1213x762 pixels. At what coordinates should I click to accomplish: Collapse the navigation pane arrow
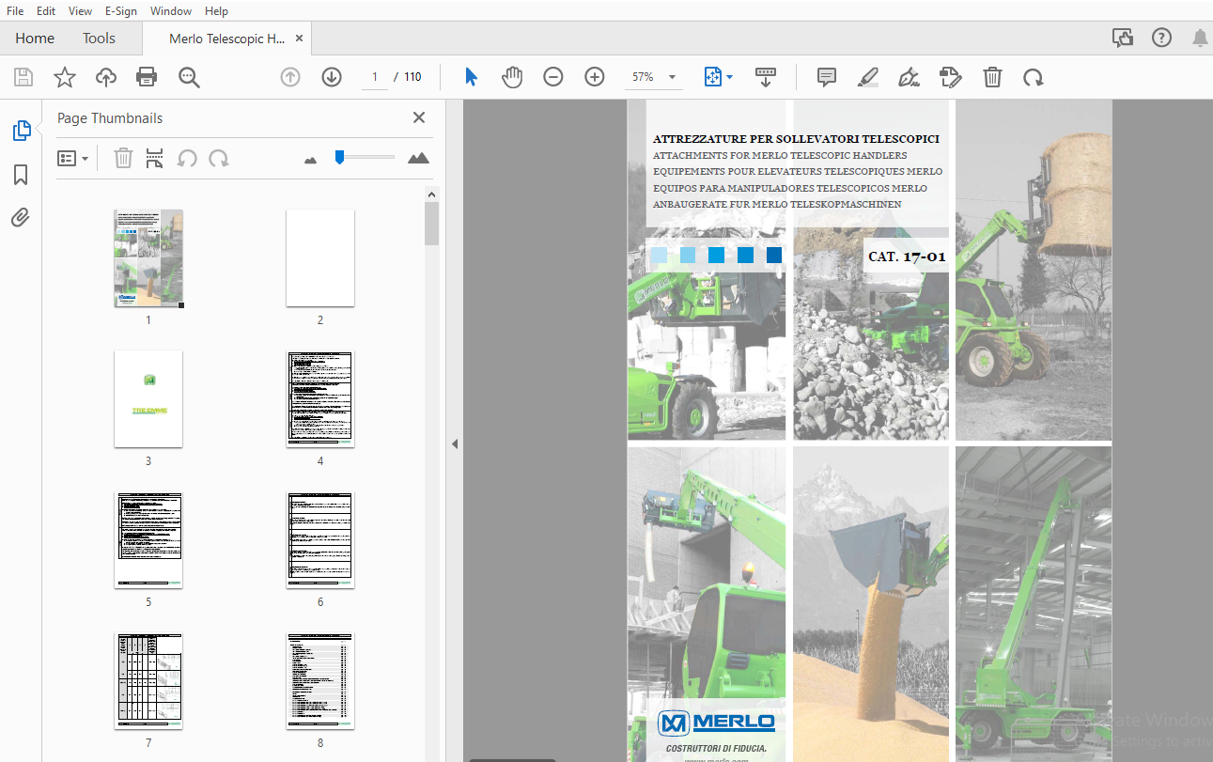click(455, 443)
